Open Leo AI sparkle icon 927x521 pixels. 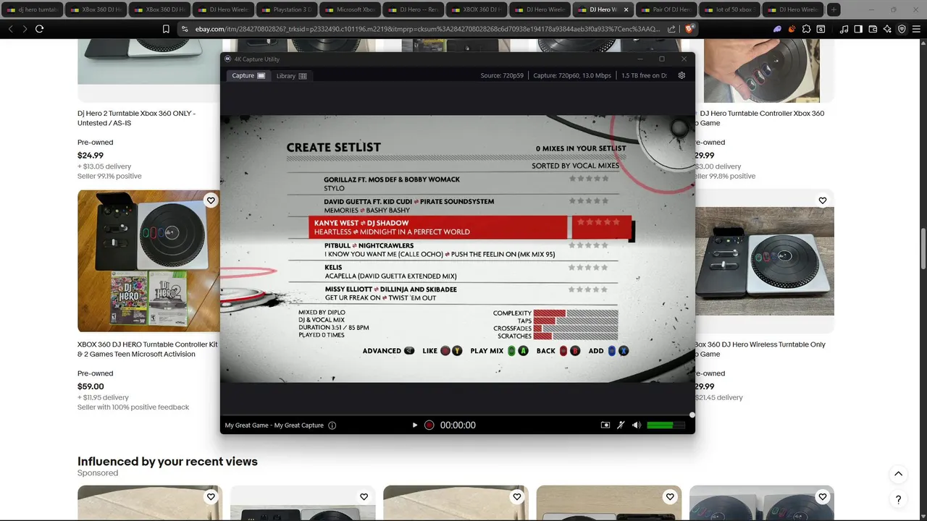tap(887, 29)
